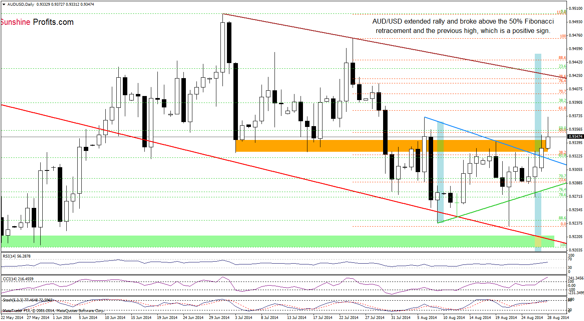Click the 0.94420 price axis label
The width and height of the screenshot is (584, 321).
point(576,62)
